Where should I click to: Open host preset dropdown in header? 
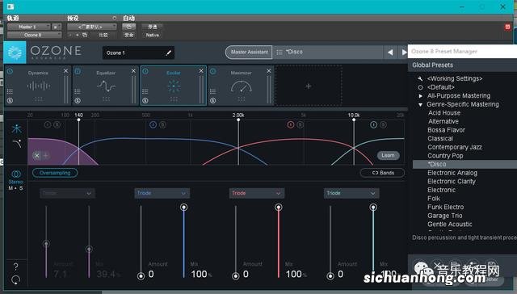click(92, 27)
